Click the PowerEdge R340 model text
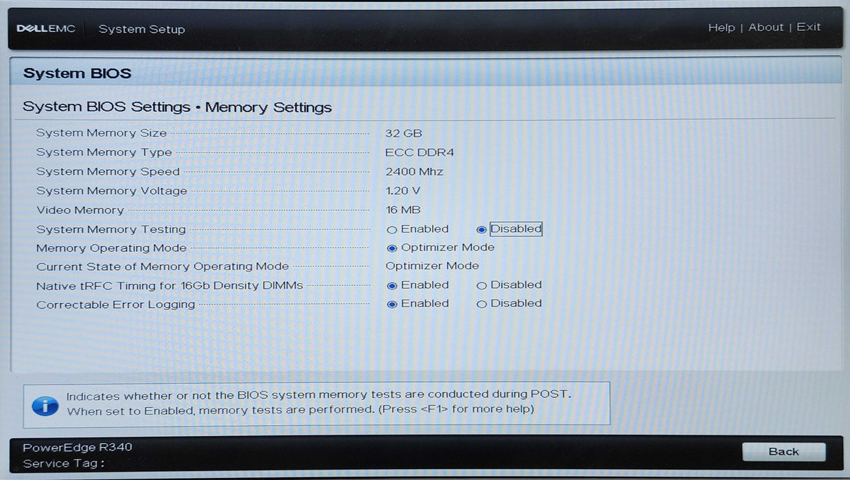 point(78,447)
